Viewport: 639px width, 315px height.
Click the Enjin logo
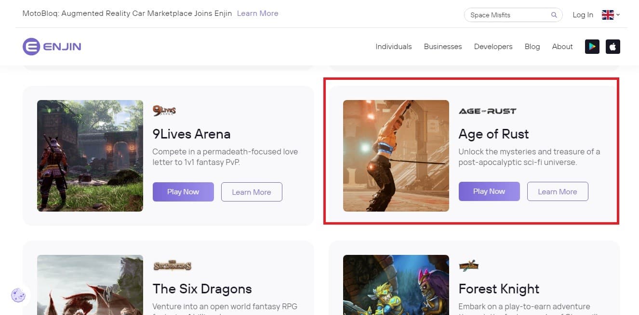coord(52,47)
